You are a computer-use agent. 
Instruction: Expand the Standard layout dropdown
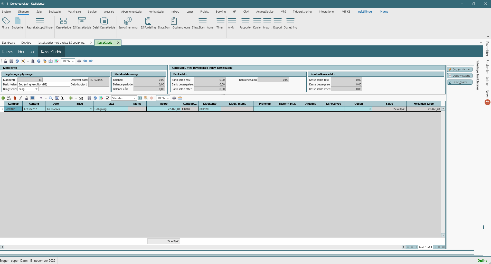pyautogui.click(x=135, y=98)
